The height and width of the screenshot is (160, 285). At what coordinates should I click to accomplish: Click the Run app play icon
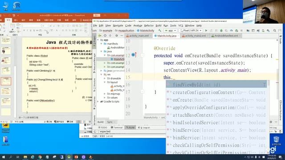coord(206,31)
